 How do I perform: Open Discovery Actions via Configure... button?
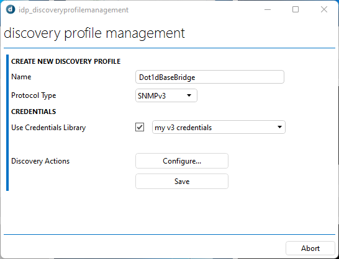(x=182, y=161)
